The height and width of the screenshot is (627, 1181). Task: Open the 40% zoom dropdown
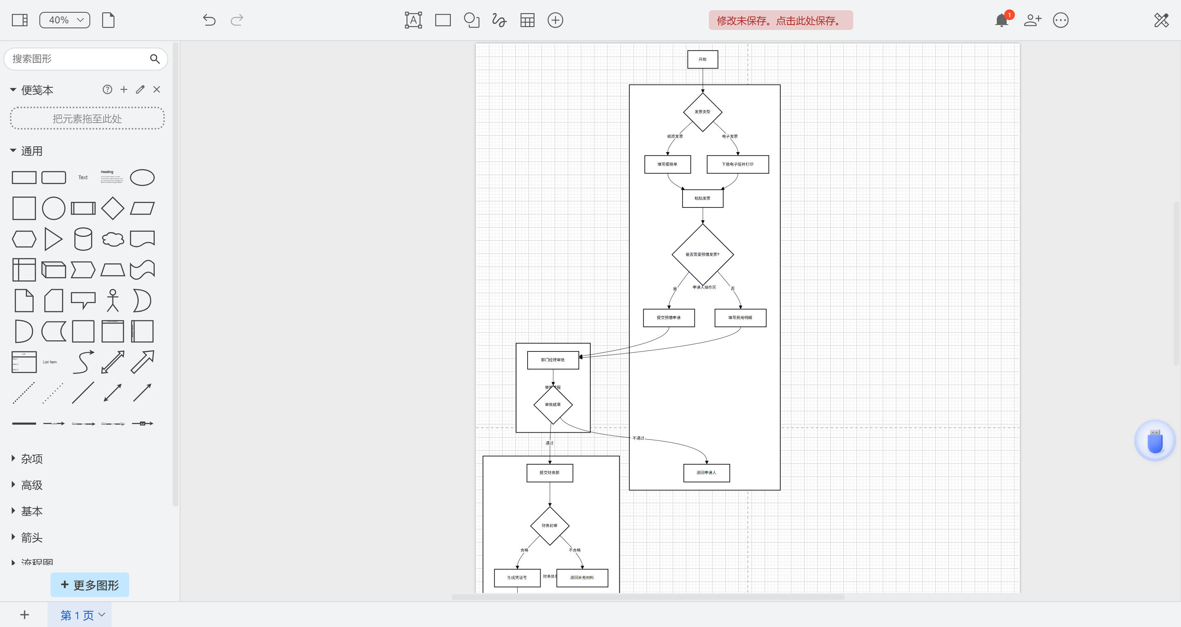click(x=65, y=20)
